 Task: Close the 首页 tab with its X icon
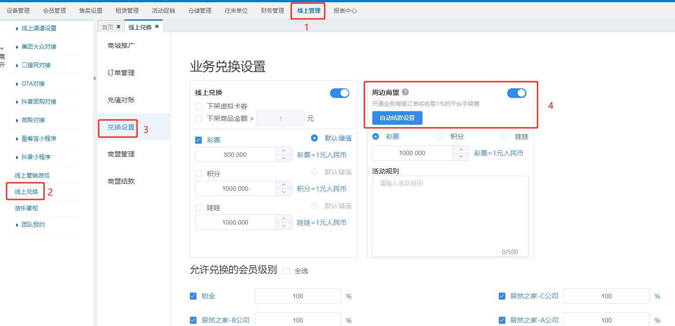119,27
